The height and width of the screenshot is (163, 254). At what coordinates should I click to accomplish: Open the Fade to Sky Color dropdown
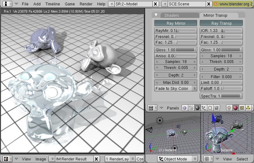pos(176,89)
